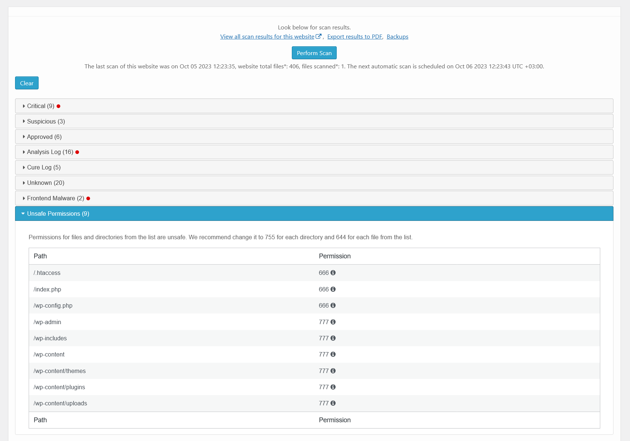Select the /wp-includes path text
This screenshot has width=630, height=441.
tap(50, 338)
